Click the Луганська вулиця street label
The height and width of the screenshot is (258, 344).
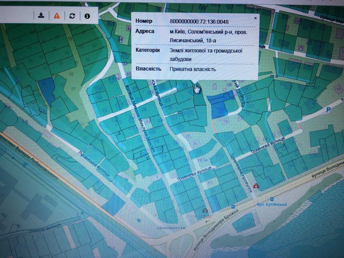[x=94, y=164]
